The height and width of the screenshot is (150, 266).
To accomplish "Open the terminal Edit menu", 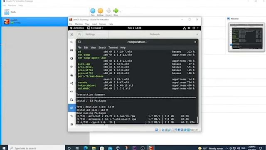I will point(86,47).
